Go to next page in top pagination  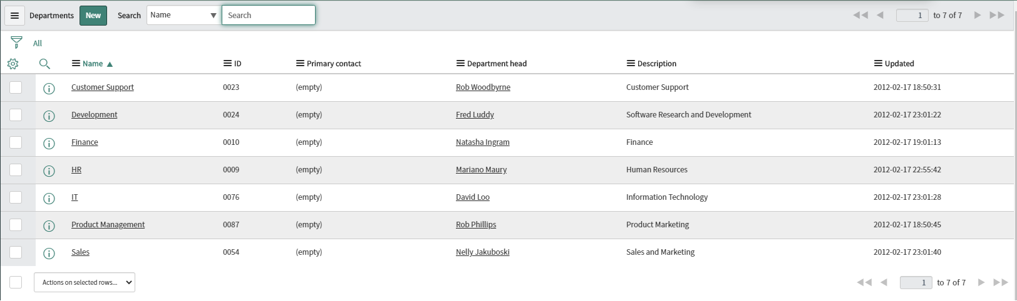tap(977, 15)
